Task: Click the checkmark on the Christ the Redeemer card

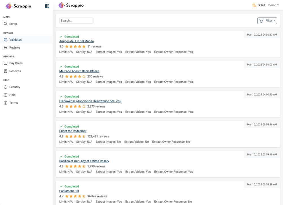Action: (61, 127)
